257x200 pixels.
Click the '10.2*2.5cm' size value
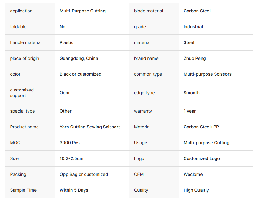(72, 158)
